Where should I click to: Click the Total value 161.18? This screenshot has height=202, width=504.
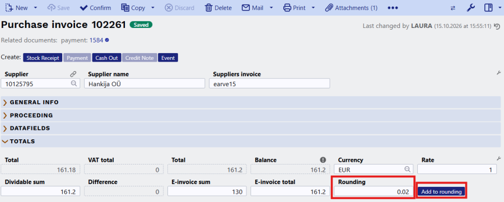pos(40,169)
